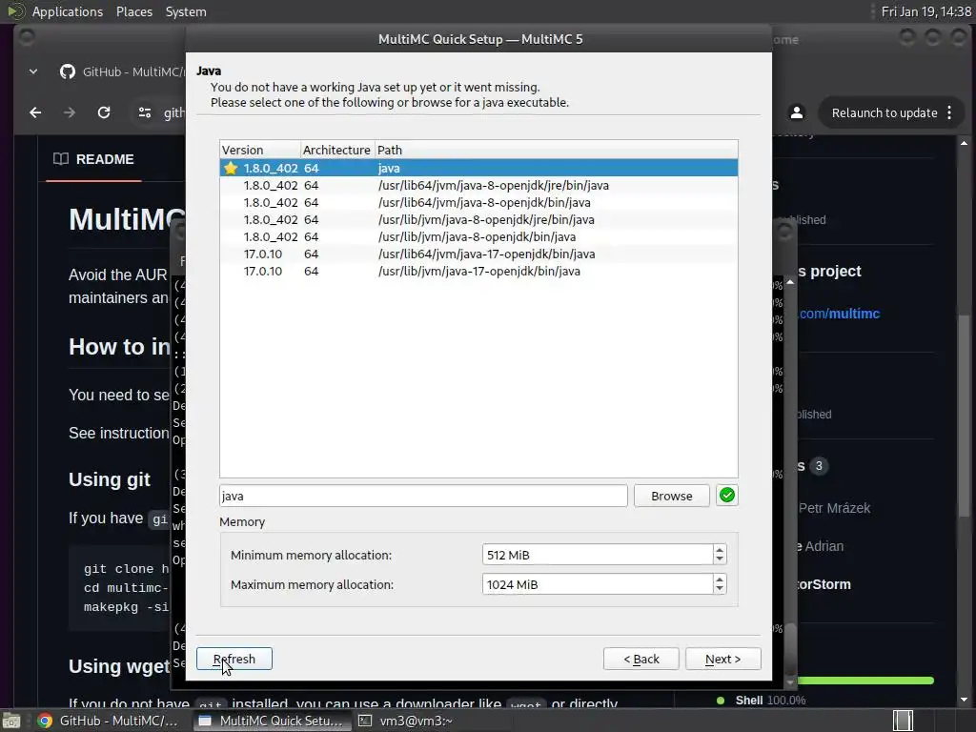The height and width of the screenshot is (732, 976).
Task: Click the Next button
Action: click(722, 659)
